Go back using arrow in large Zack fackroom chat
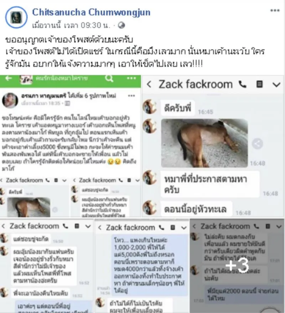 click(149, 84)
